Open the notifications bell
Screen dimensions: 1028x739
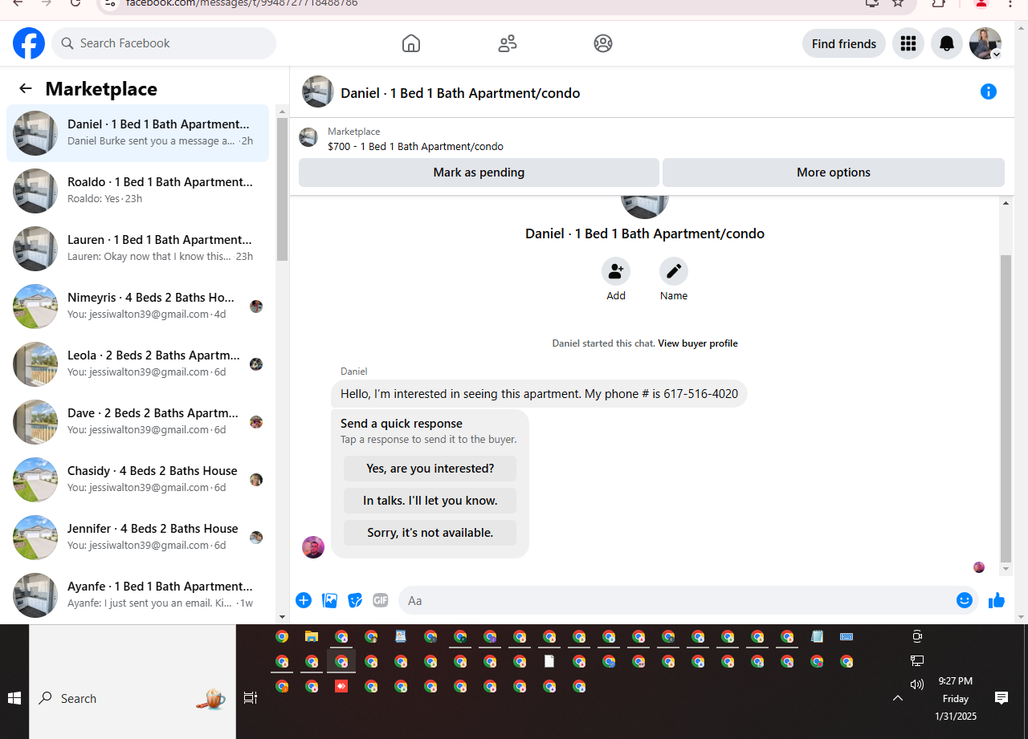point(947,43)
